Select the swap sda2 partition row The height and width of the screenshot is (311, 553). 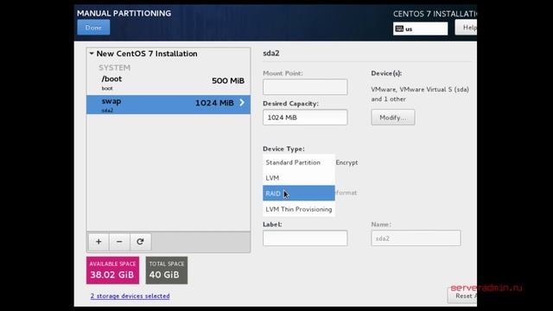168,105
